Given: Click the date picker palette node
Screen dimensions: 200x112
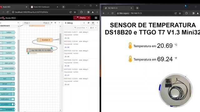Looking at the screenshot, I should [7, 63].
